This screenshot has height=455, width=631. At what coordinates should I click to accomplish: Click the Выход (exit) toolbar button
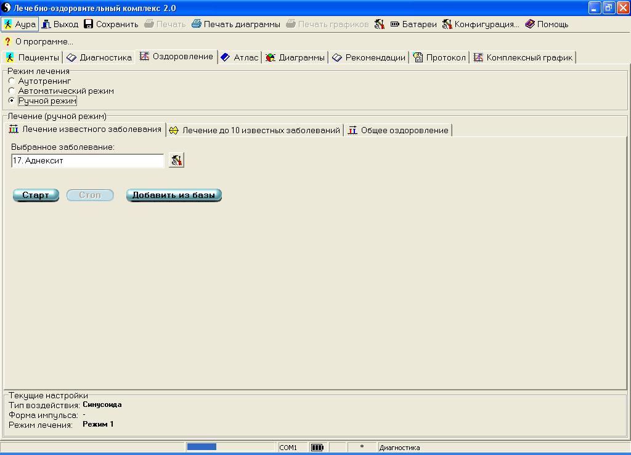tap(60, 25)
